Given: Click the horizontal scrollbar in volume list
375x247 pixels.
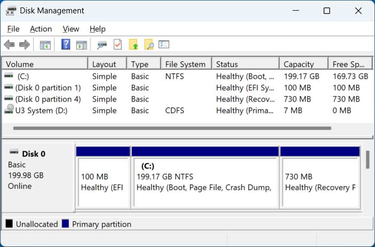Looking at the screenshot, I should (x=171, y=128).
